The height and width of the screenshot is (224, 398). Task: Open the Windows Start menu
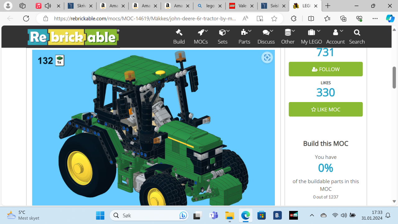click(x=100, y=215)
